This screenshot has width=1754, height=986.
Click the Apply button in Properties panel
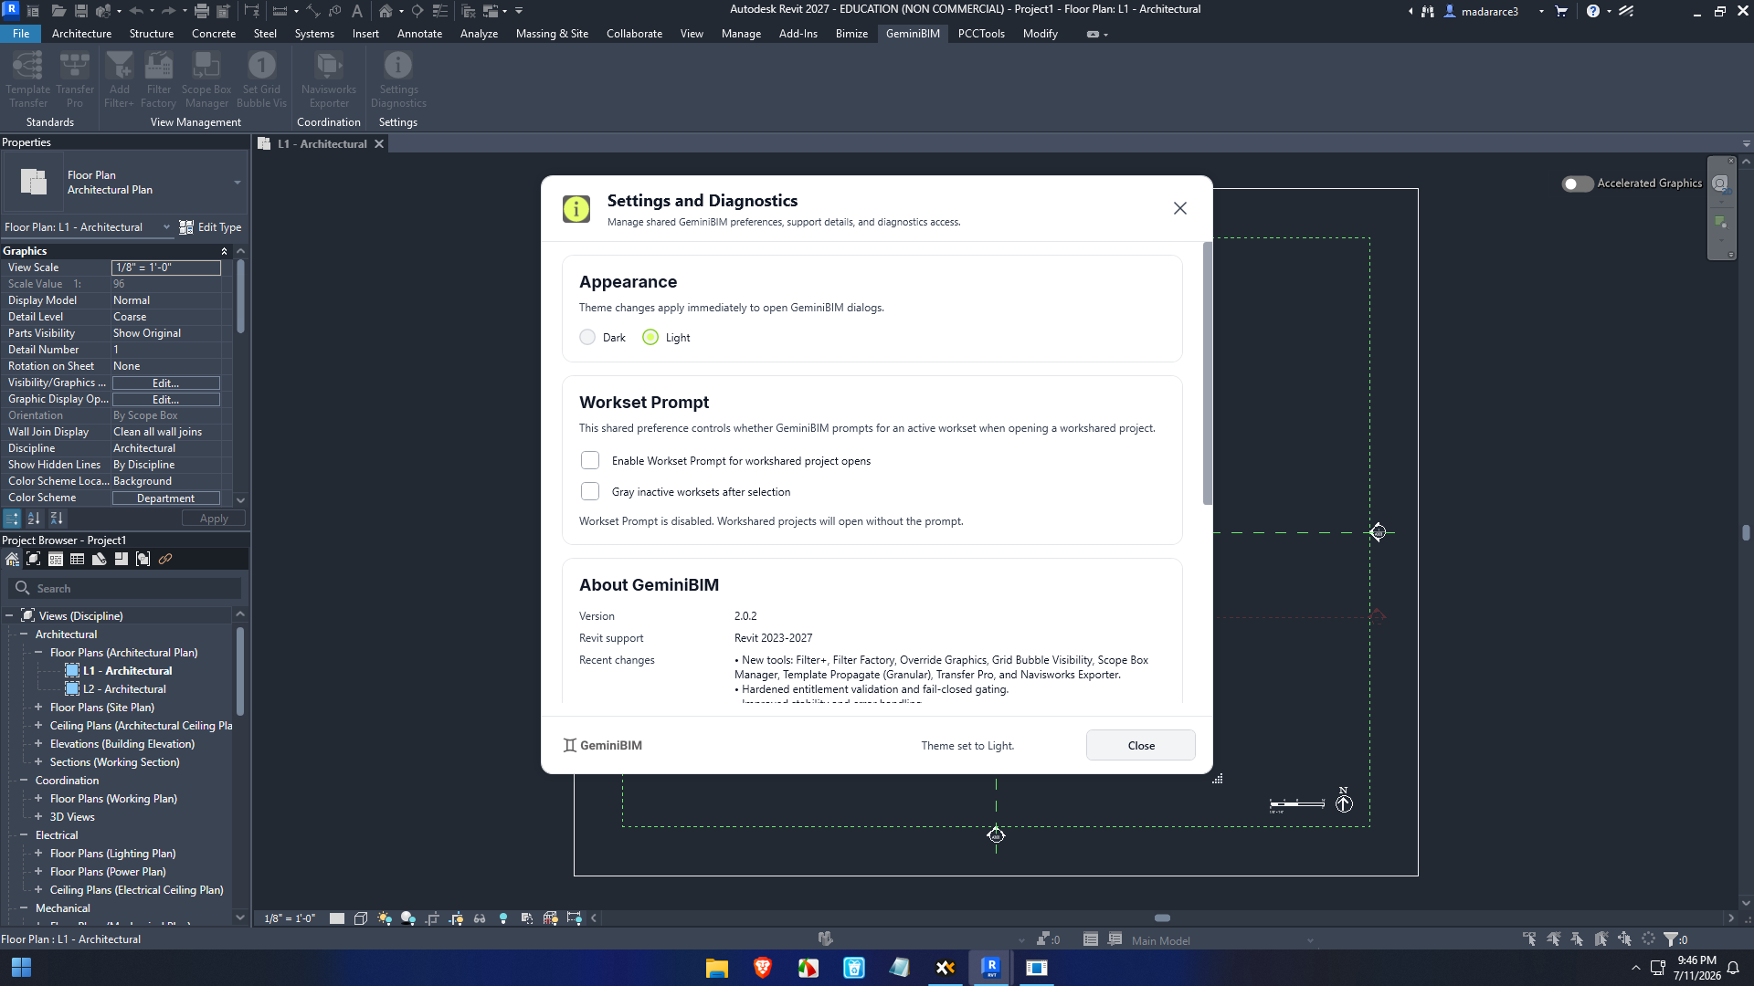(214, 519)
